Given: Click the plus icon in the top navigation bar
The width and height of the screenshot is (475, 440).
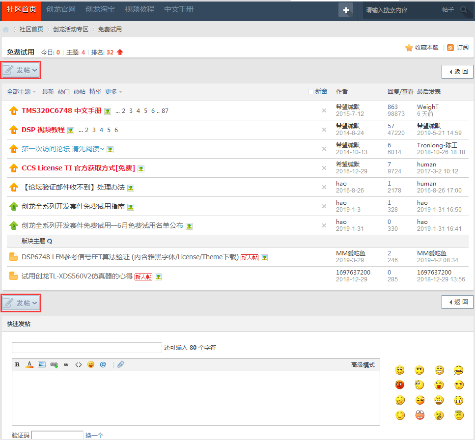Looking at the screenshot, I should (x=346, y=10).
